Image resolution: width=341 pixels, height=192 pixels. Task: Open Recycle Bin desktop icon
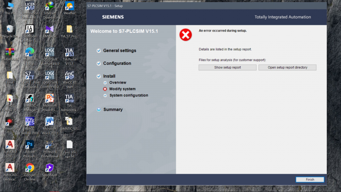pyautogui.click(x=10, y=32)
